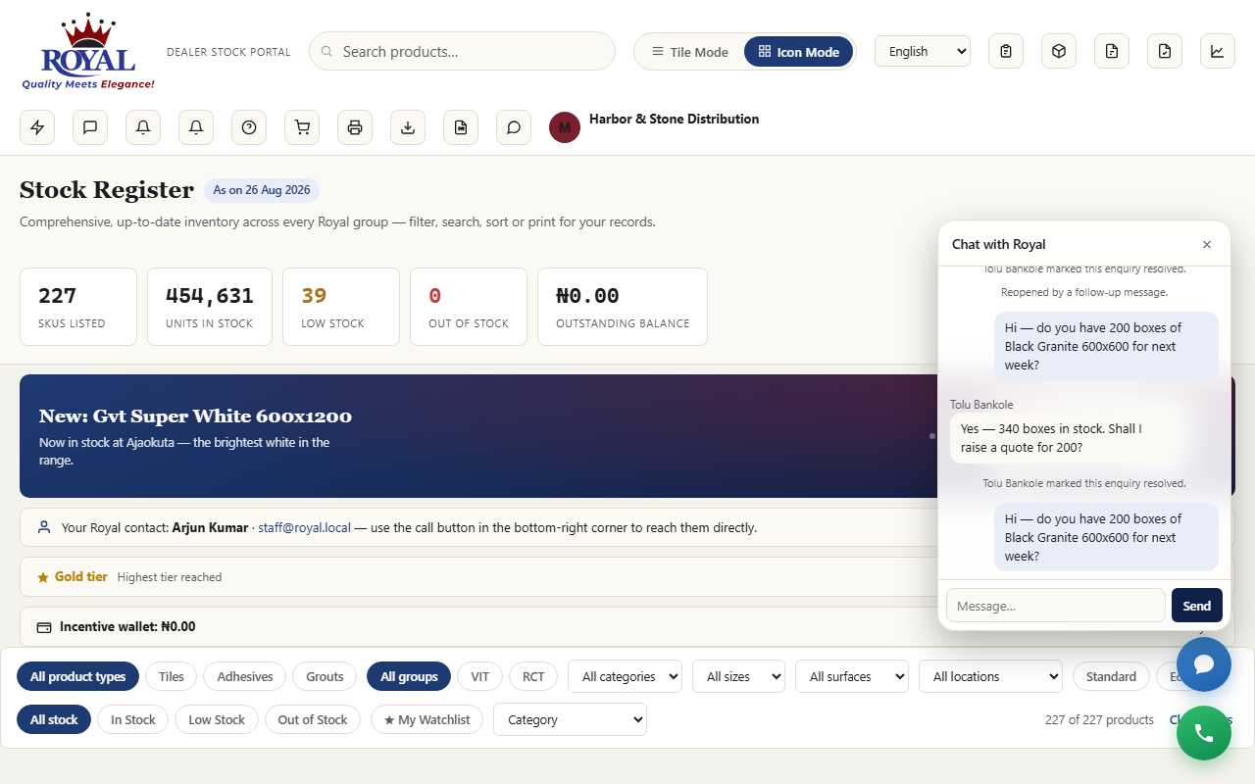Click the printer icon to print

click(355, 127)
